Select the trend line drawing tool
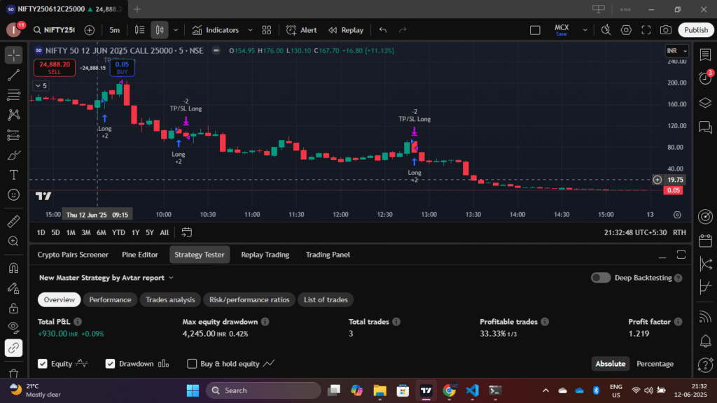This screenshot has width=717, height=403. 14,75
